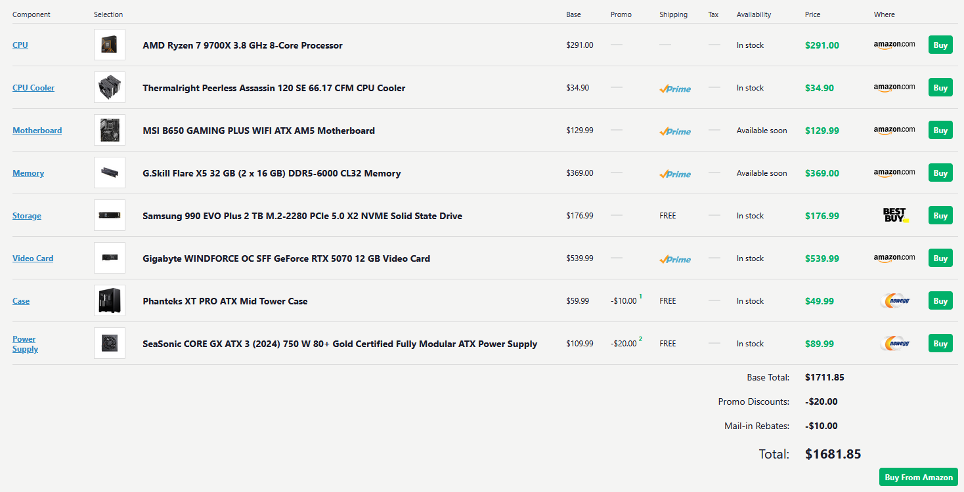
Task: Select the G.Skill Flare X5 32 GB name
Action: coord(271,173)
